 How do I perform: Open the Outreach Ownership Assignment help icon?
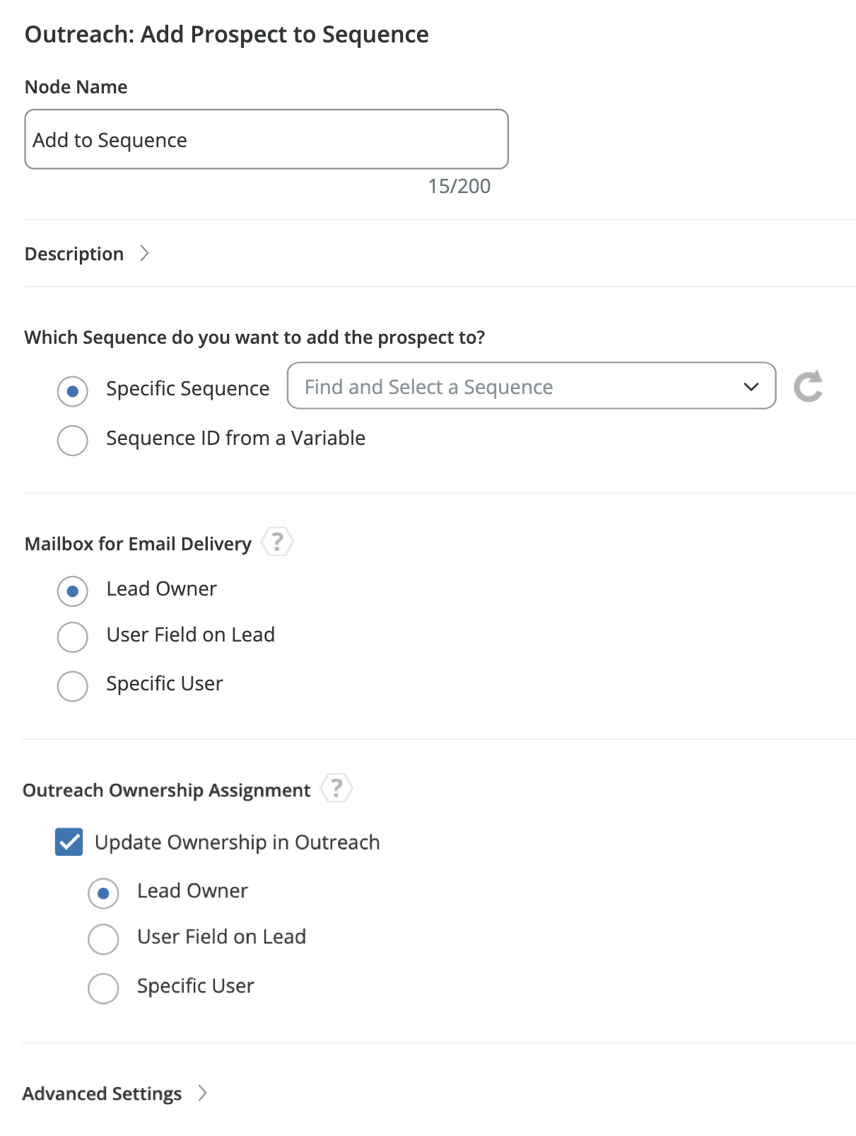coord(336,788)
